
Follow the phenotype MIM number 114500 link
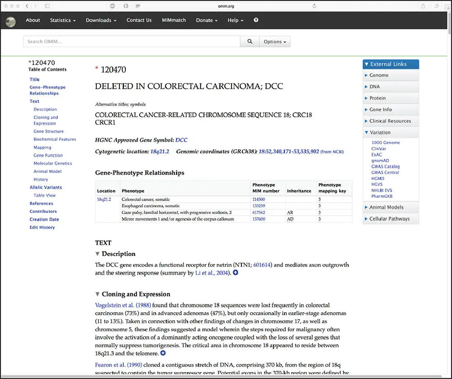click(x=259, y=199)
